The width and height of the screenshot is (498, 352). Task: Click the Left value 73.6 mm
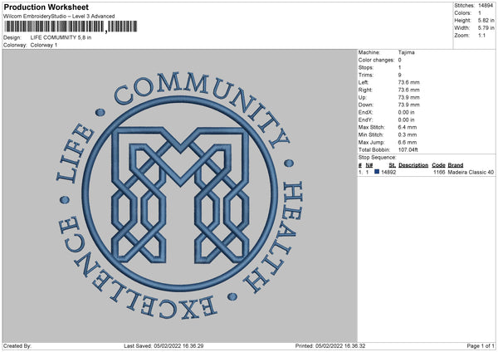(408, 82)
